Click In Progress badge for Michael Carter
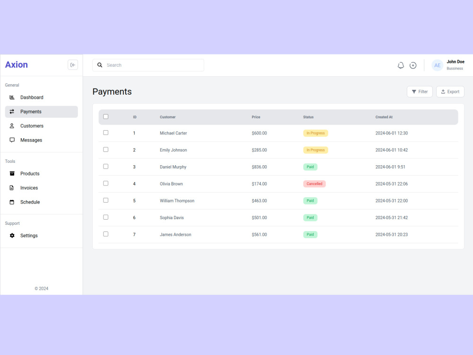This screenshot has width=473, height=355. click(x=315, y=133)
